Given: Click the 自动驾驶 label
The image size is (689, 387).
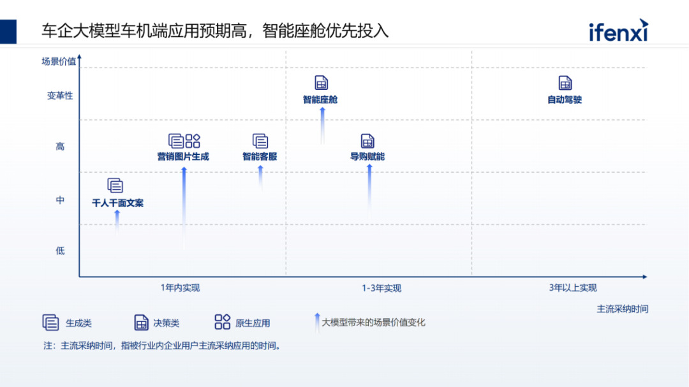Looking at the screenshot, I should coord(565,99).
